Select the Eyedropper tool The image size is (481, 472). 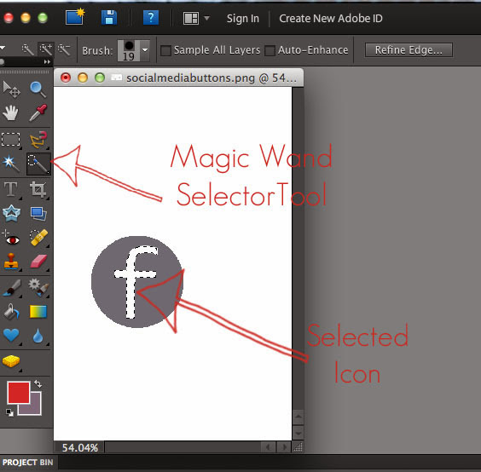pos(38,112)
